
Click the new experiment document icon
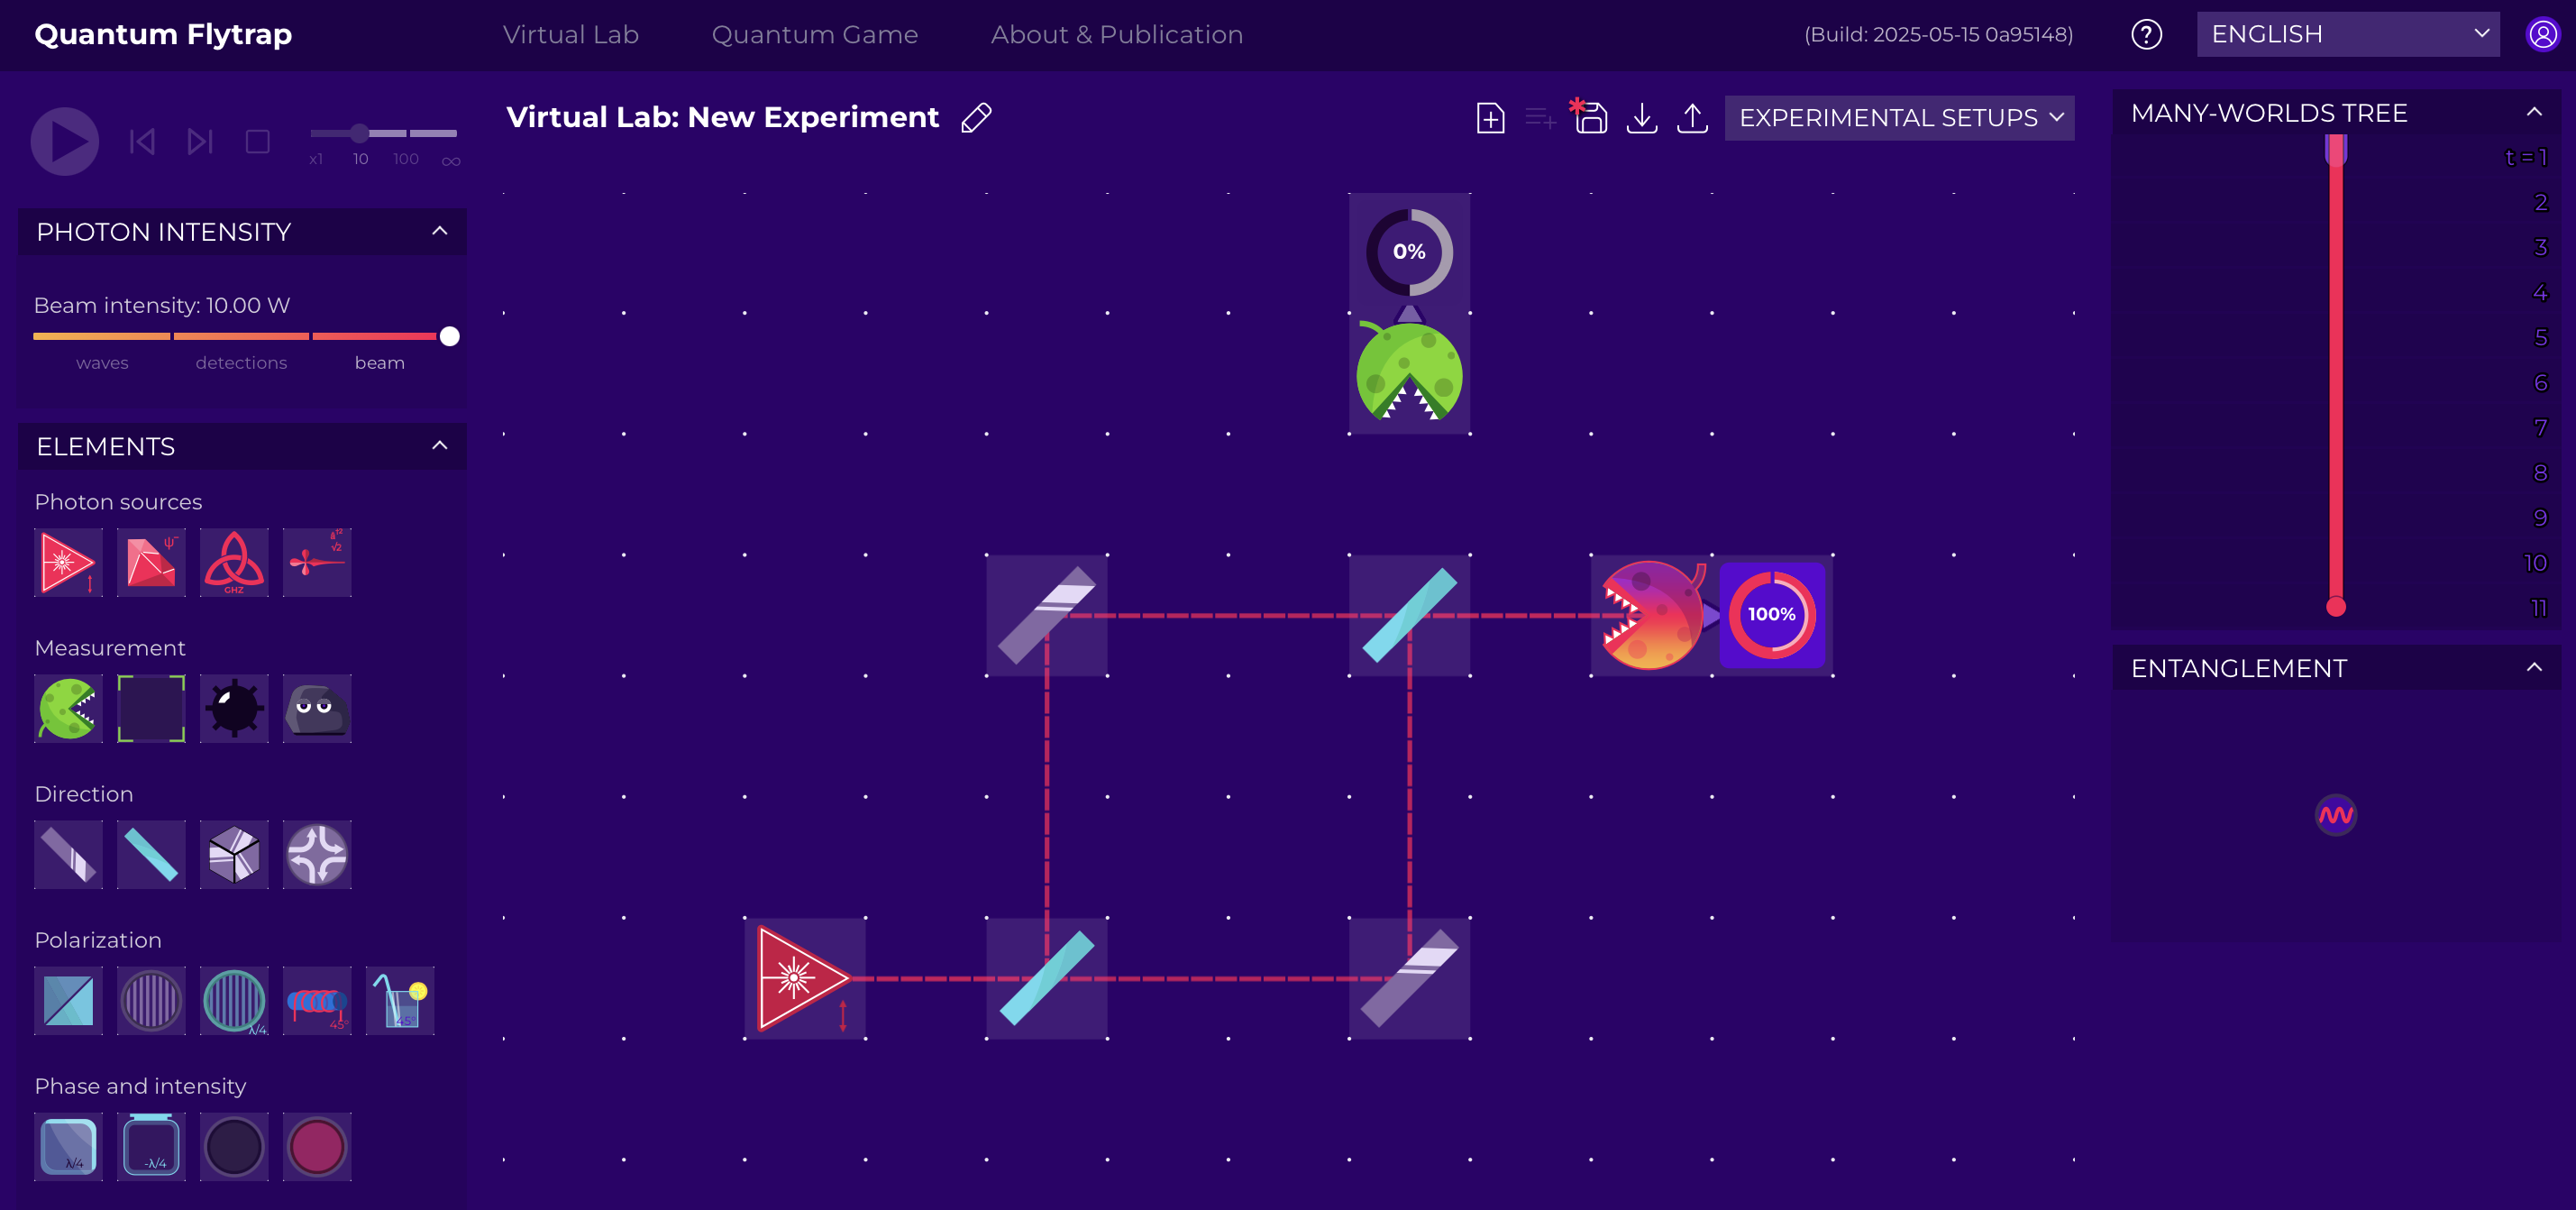[x=1489, y=117]
